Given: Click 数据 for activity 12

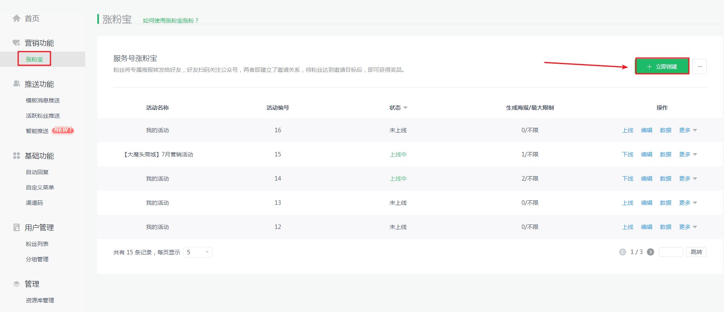Looking at the screenshot, I should pyautogui.click(x=666, y=227).
